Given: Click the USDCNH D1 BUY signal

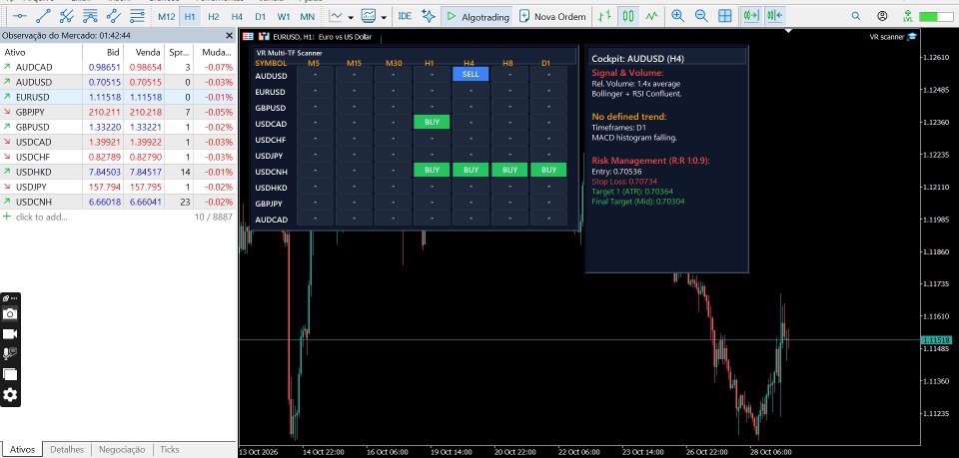Looking at the screenshot, I should pyautogui.click(x=549, y=170).
